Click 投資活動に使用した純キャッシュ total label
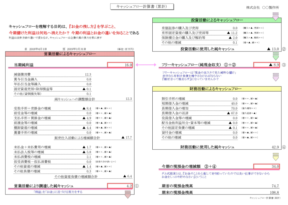Viewport: 288px width, 205px height. click(x=207, y=49)
